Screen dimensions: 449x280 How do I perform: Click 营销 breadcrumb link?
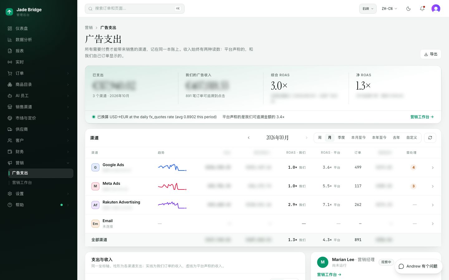(89, 28)
